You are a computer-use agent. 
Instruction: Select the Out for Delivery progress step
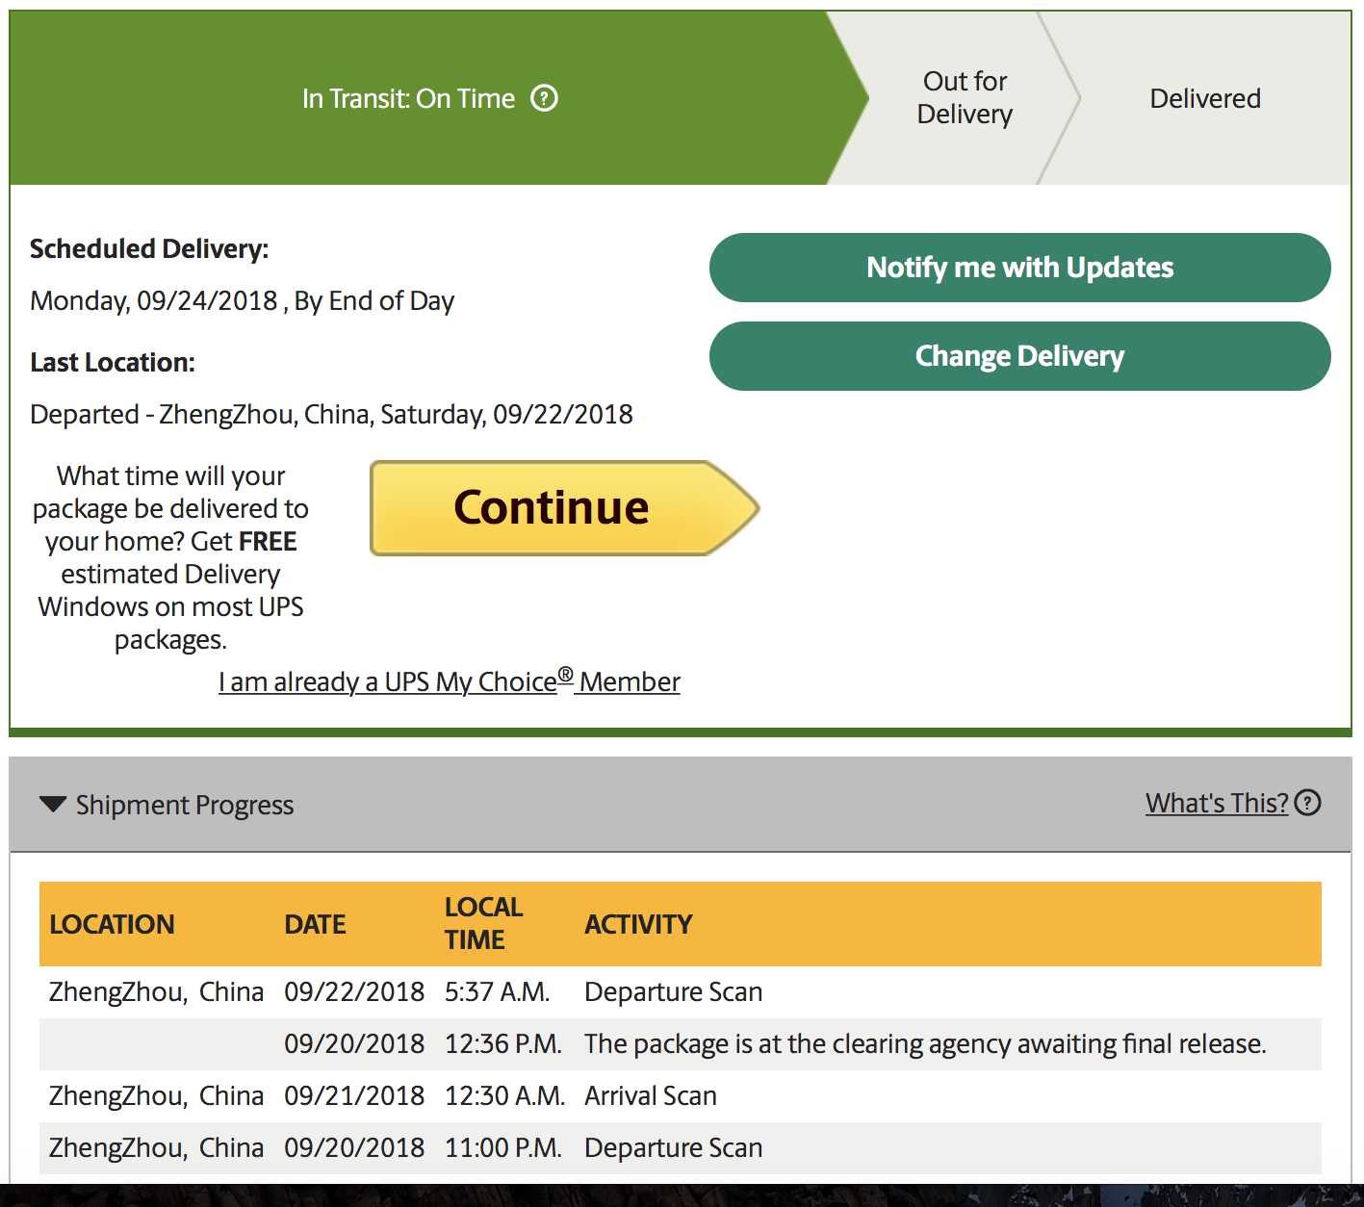coord(965,98)
